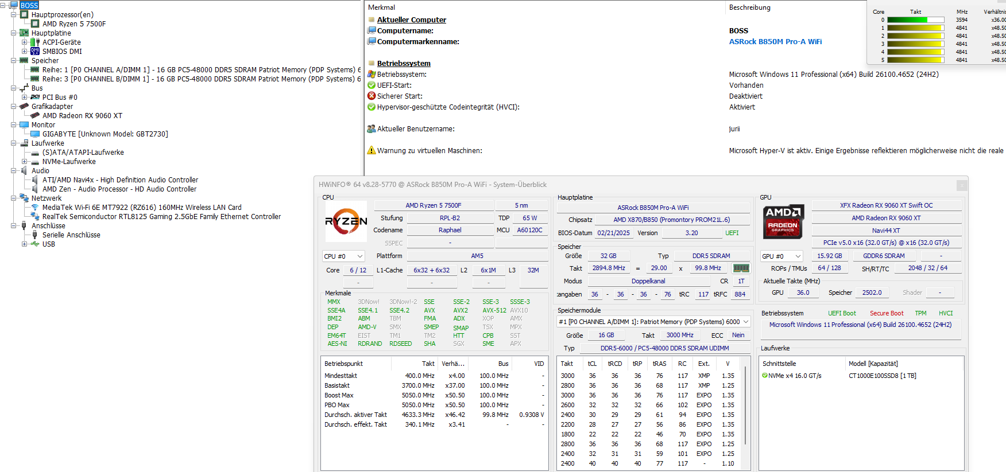Click the Beschreibung column header

[749, 7]
